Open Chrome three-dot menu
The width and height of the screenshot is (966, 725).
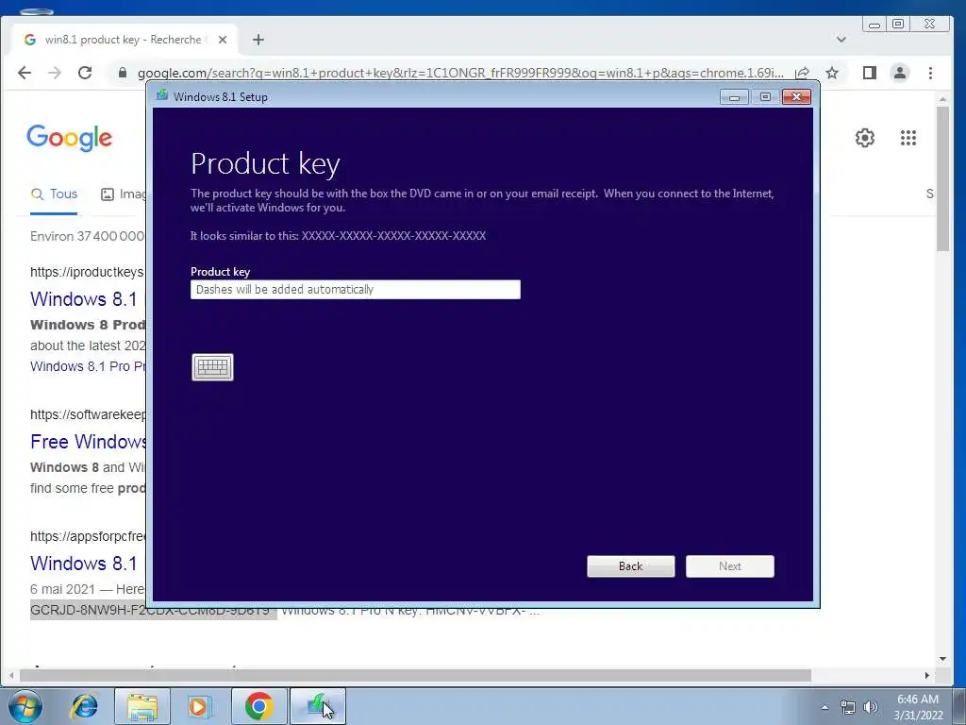tap(930, 73)
